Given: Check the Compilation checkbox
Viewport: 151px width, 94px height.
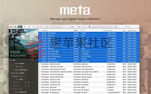Looking at the screenshot, I should pyautogui.click(x=20, y=89).
